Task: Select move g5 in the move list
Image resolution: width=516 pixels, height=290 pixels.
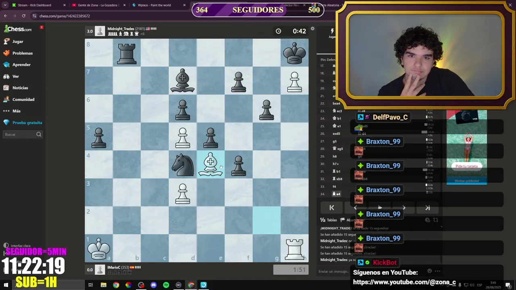Action: click(x=335, y=141)
